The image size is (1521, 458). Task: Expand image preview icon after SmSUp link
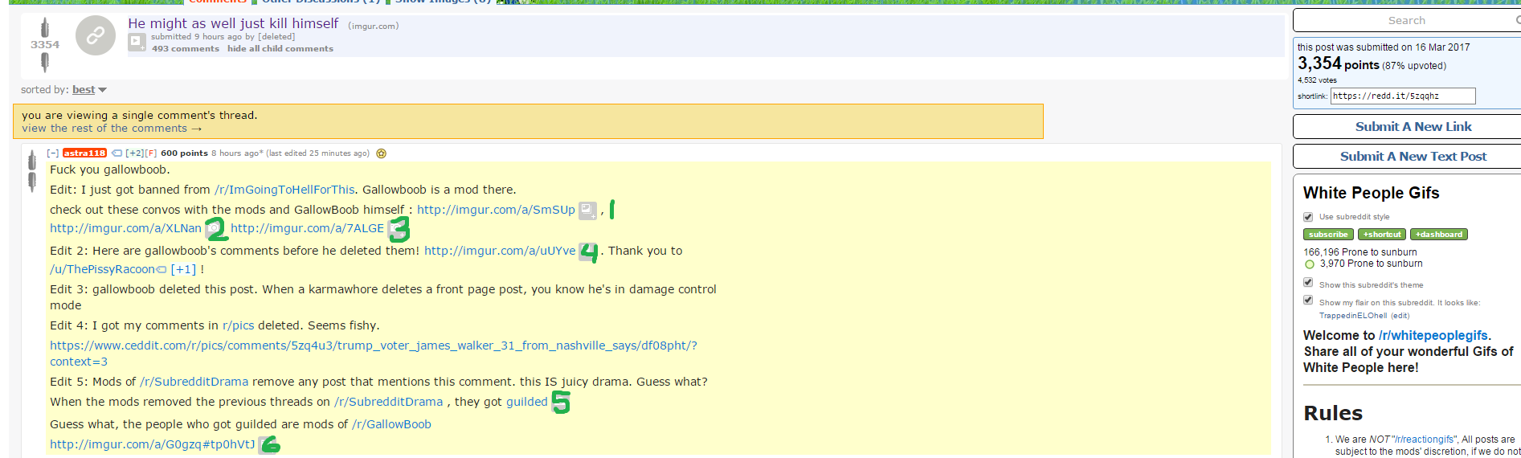tap(588, 211)
